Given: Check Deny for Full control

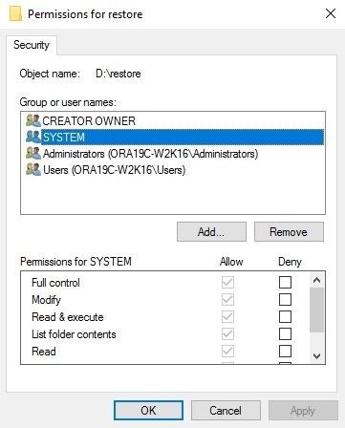Looking at the screenshot, I should point(285,282).
